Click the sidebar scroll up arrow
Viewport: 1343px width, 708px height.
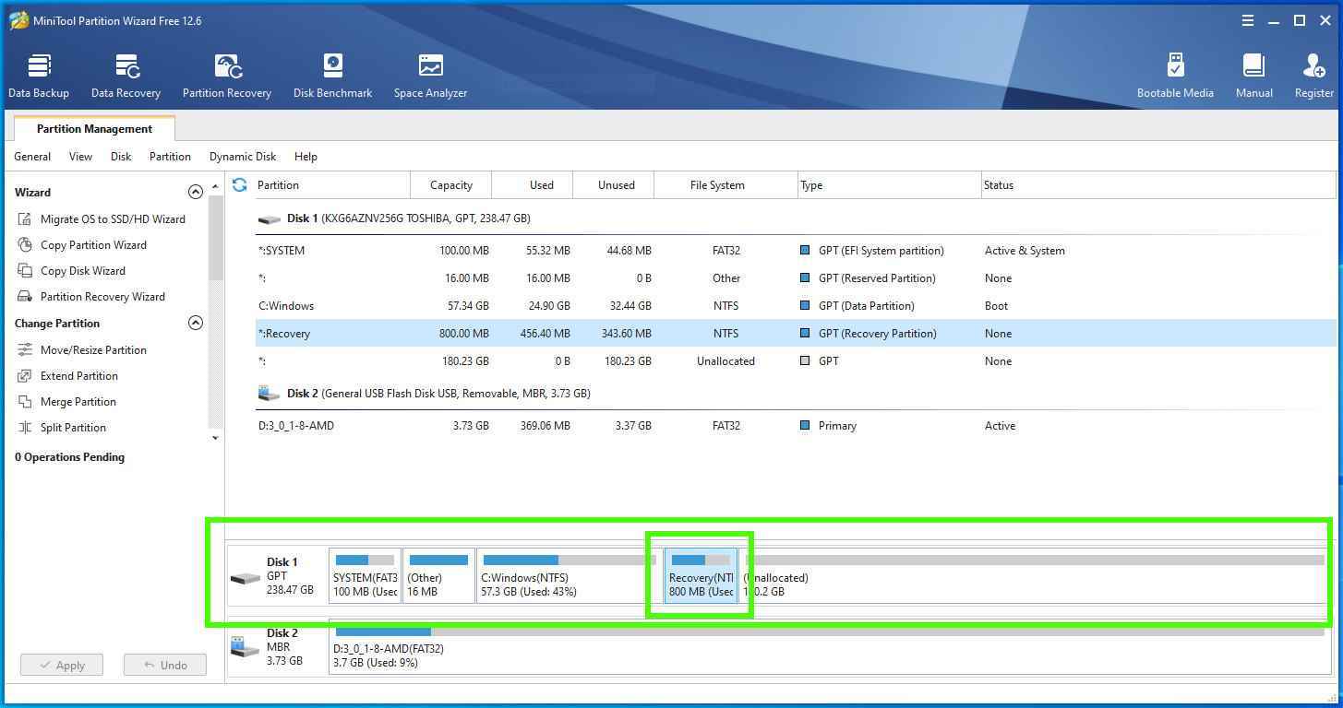(216, 186)
